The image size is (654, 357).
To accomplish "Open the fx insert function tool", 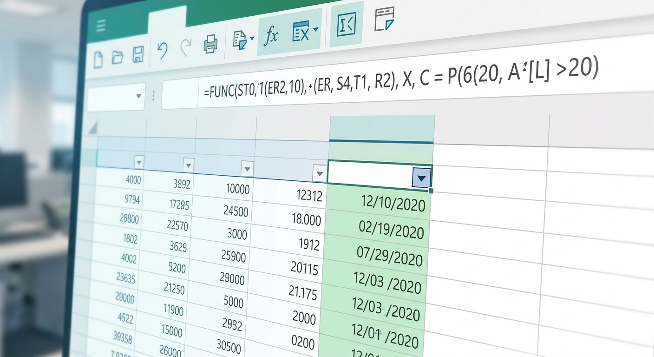I will tap(270, 36).
